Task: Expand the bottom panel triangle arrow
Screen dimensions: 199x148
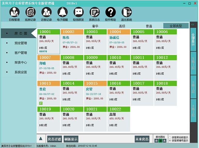Action: 41,139
